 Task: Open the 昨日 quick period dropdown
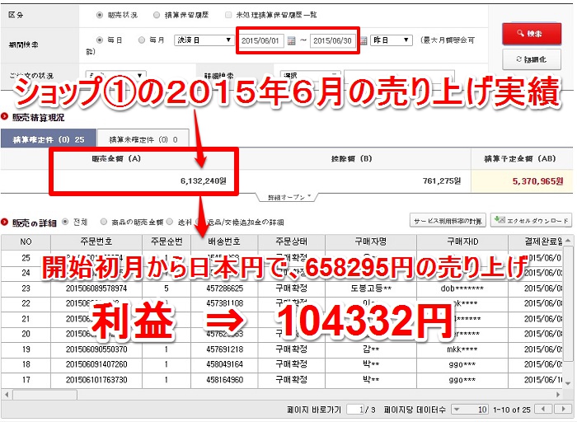tap(391, 40)
